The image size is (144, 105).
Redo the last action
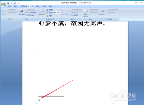(x=15, y=3)
